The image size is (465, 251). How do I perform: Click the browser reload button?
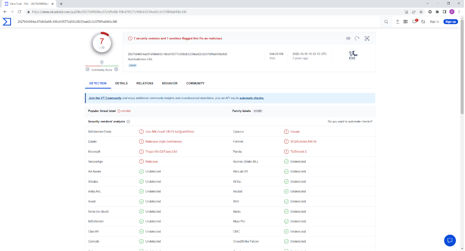tap(20, 12)
